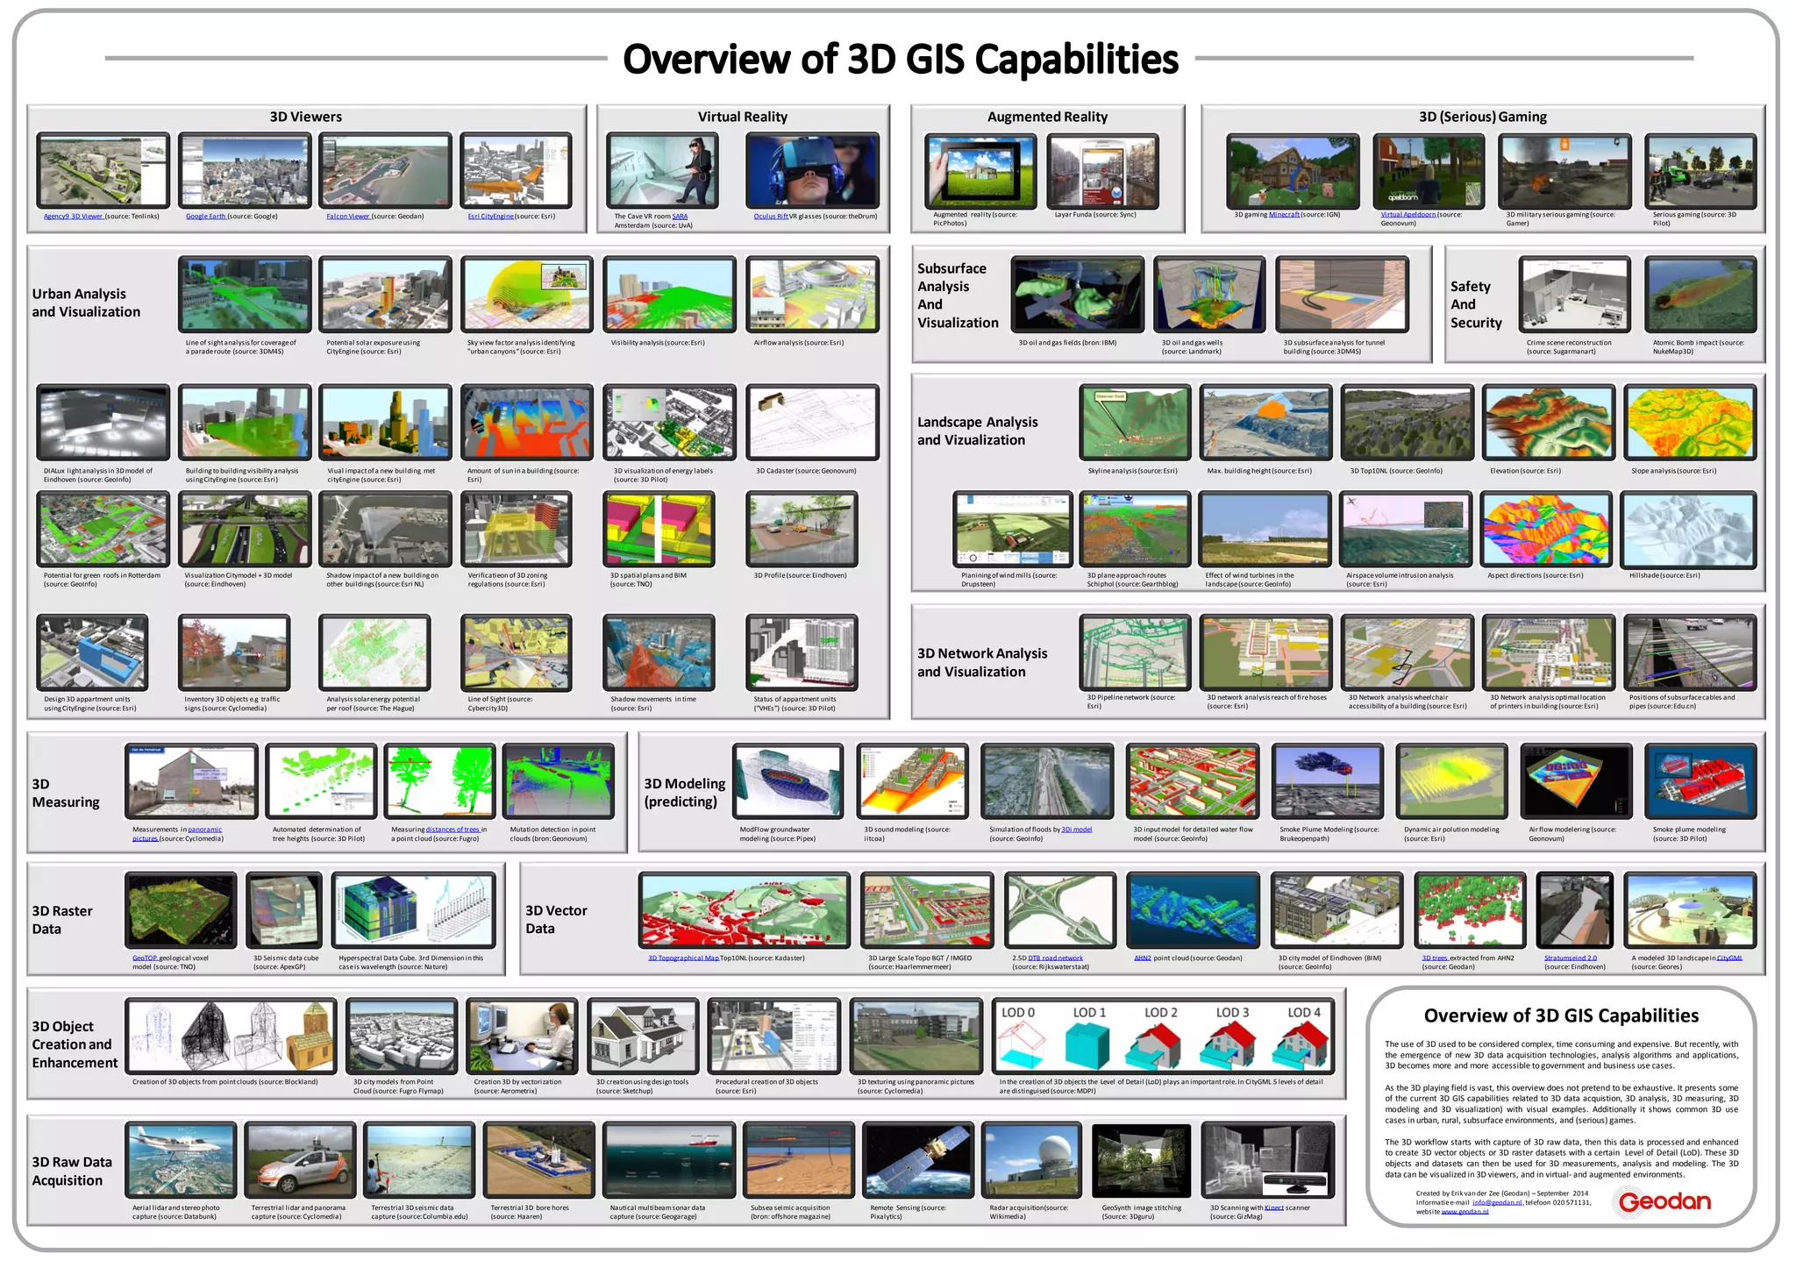Image resolution: width=1796 pixels, height=1268 pixels.
Task: Select the 3D spatial plans and BIM image
Action: click(x=659, y=529)
